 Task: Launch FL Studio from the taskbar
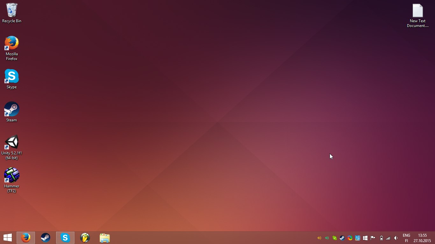tap(85, 238)
